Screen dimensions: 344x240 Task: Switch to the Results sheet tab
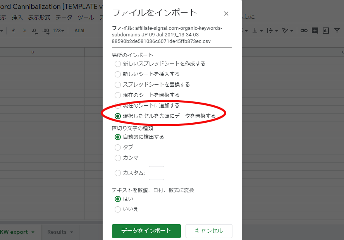tap(57, 232)
